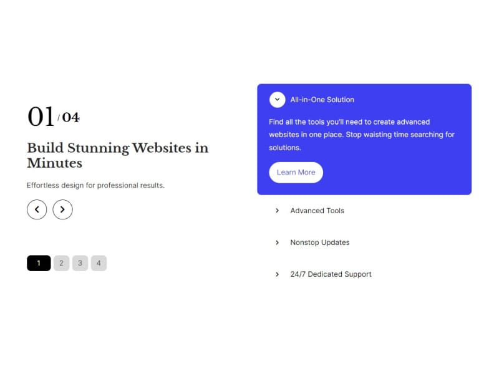Click the 01 / 04 slide counter
The image size is (499, 374).
54,117
